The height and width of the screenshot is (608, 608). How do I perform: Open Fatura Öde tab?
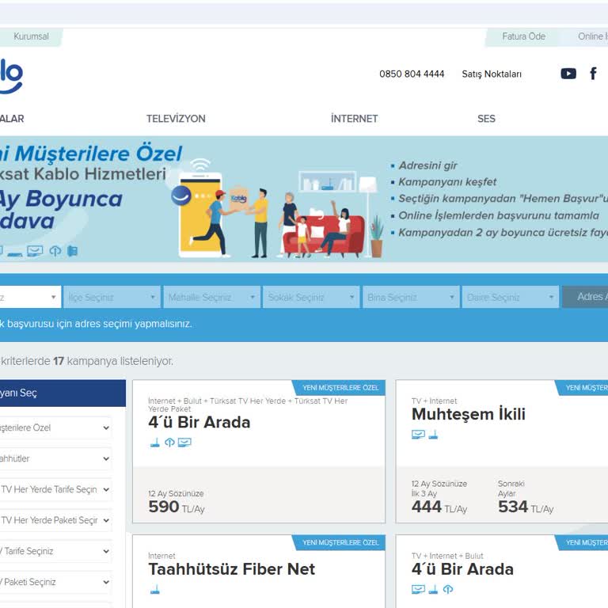(523, 36)
